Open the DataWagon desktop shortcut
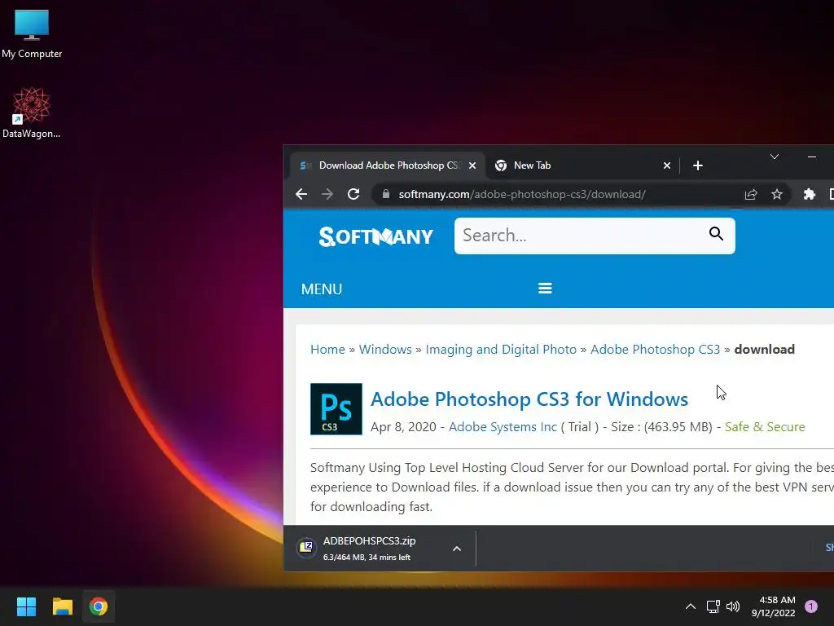 (x=32, y=112)
